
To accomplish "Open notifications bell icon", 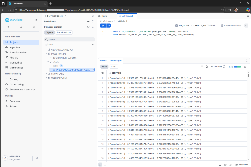I will click(37, 158).
